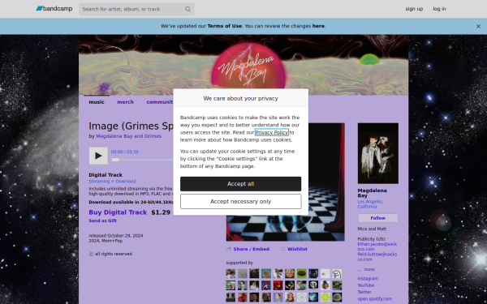Add the track to Wishlist

(x=297, y=249)
